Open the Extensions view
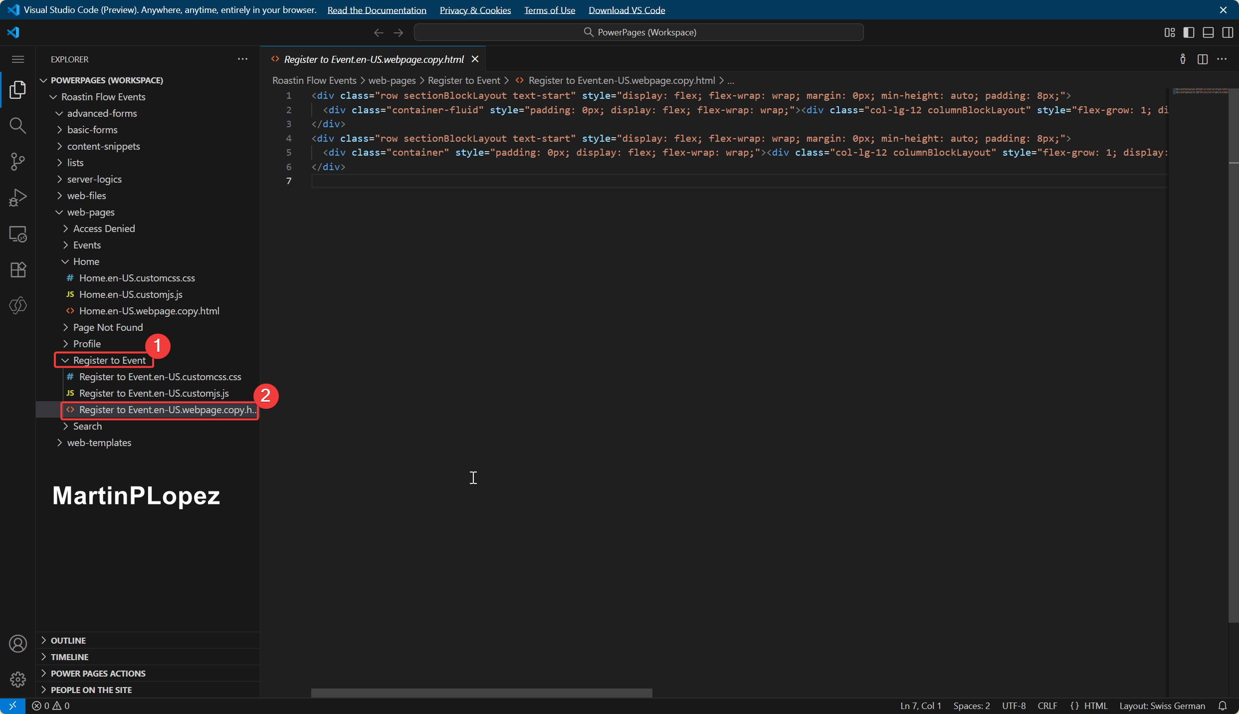 click(x=18, y=269)
